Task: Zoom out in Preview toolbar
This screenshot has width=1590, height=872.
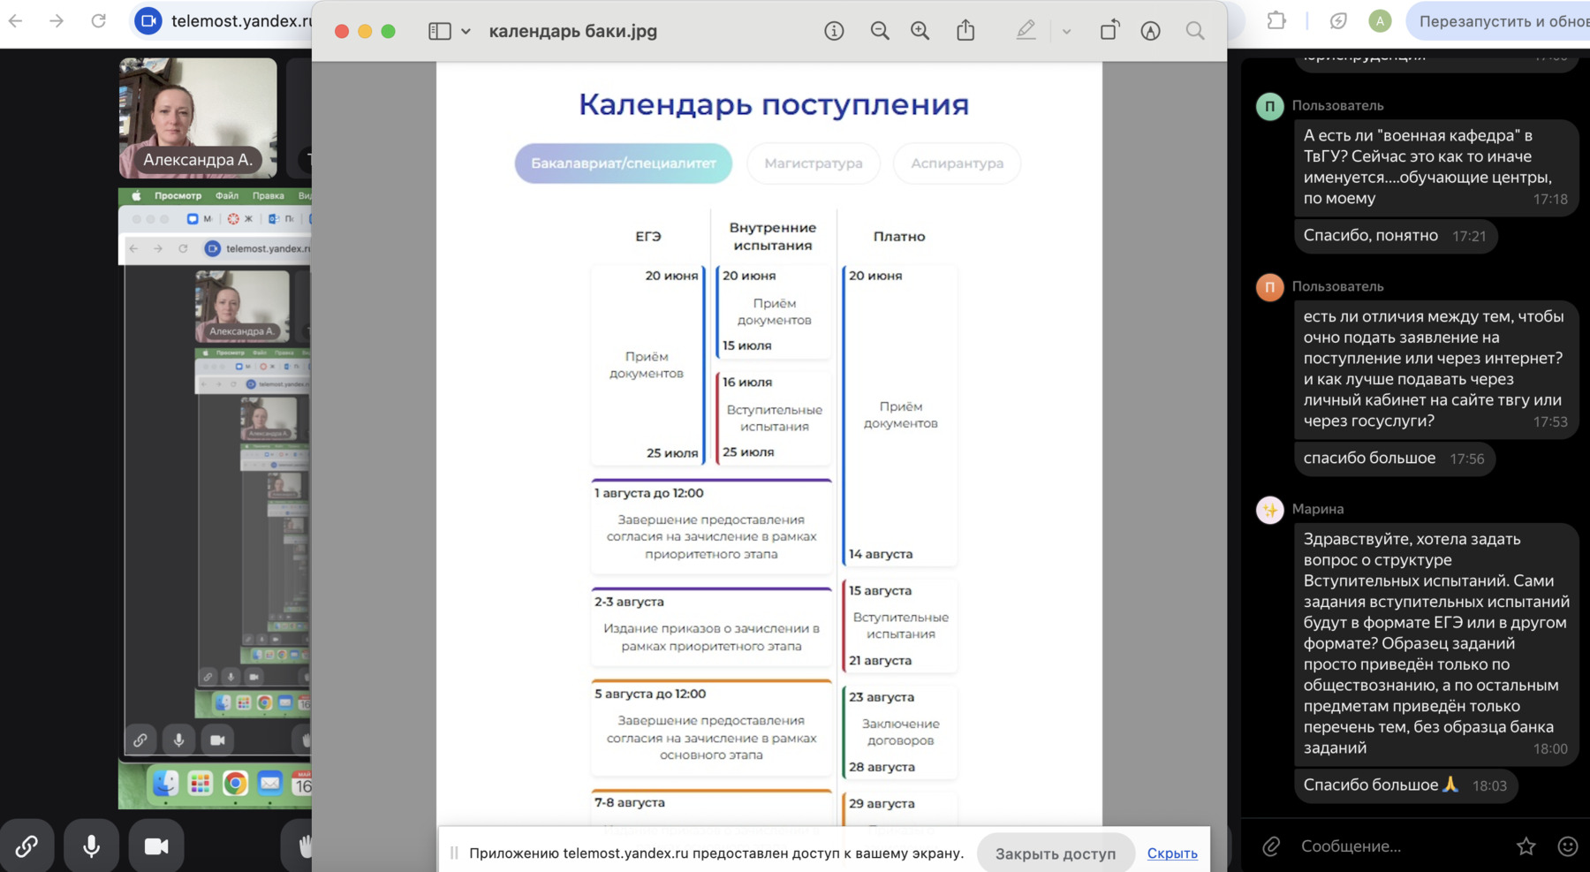Action: pos(880,31)
